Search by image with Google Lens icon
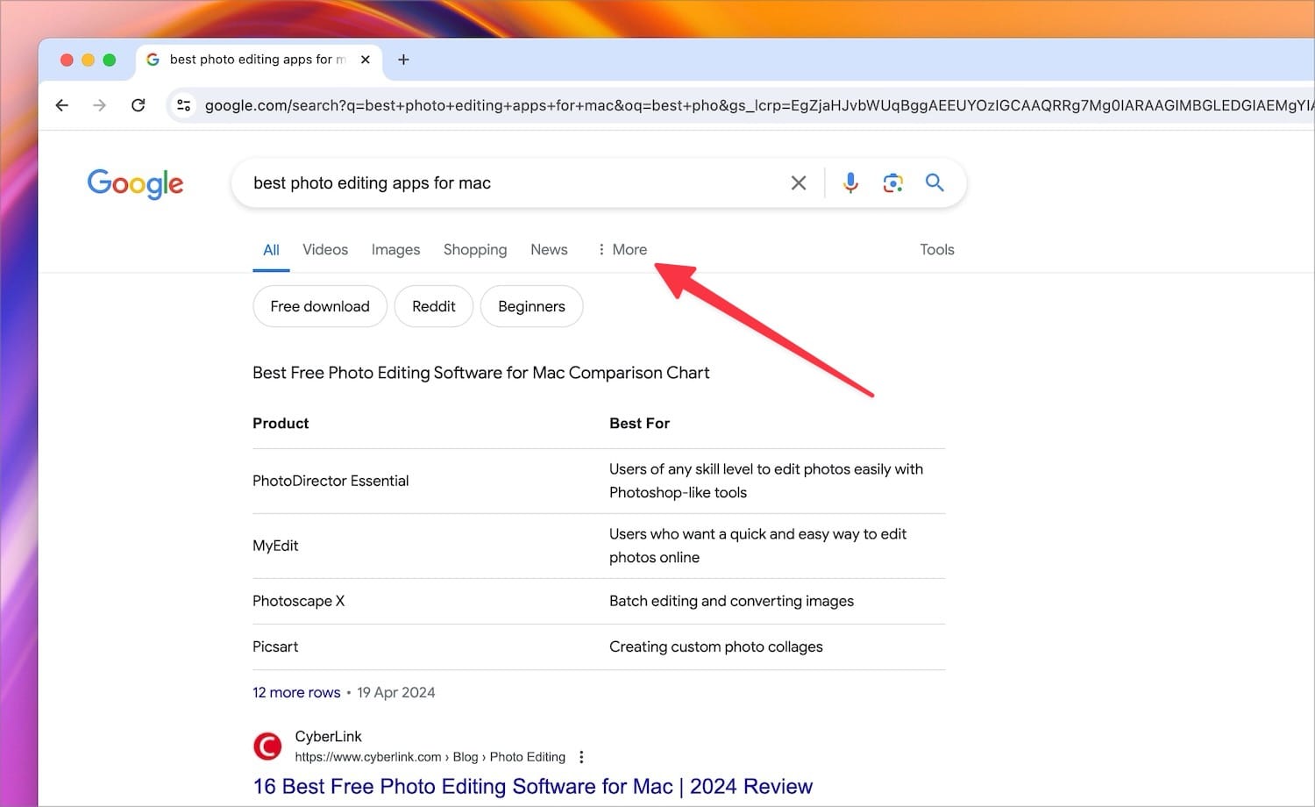The height and width of the screenshot is (807, 1315). click(x=892, y=182)
